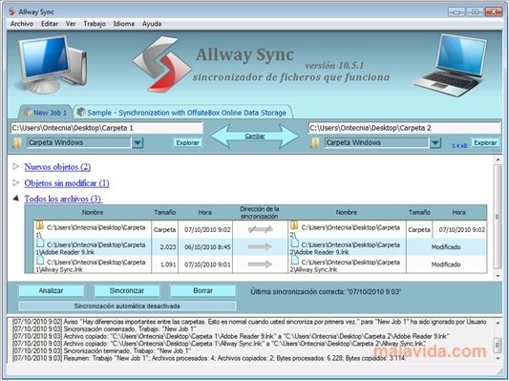
Task: Click the Analizar button
Action: click(51, 291)
